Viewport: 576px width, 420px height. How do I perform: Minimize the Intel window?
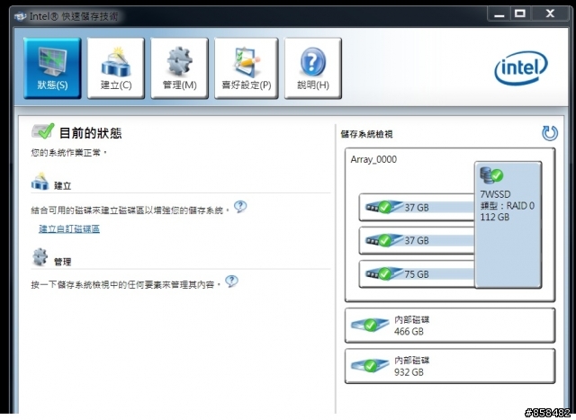pos(499,14)
